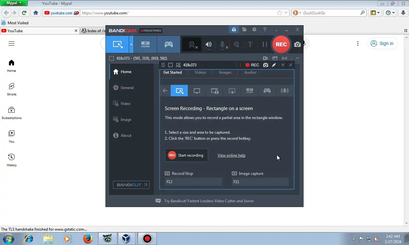The image size is (409, 245).
Task: Collapse the Bandicam panel with up chevron
Action: [297, 58]
